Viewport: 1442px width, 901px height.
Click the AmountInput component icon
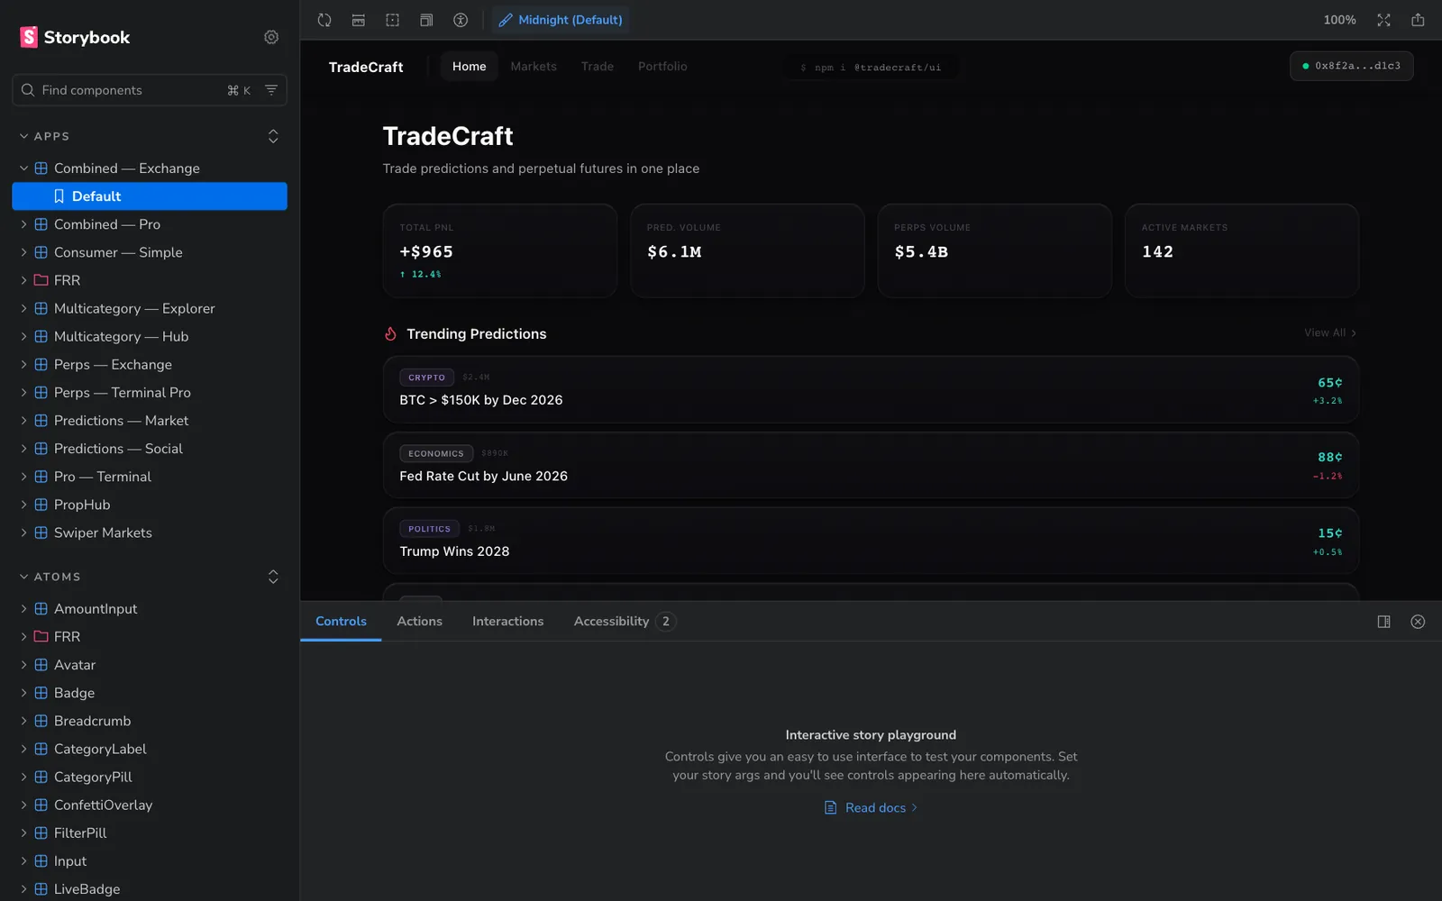tap(41, 609)
